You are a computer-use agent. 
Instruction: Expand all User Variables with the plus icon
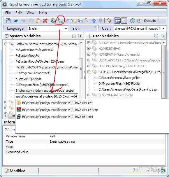coord(163,36)
